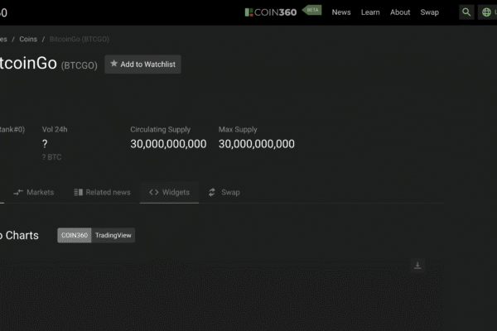Click the COIN360 logo in header
The width and height of the screenshot is (497, 331).
(271, 12)
